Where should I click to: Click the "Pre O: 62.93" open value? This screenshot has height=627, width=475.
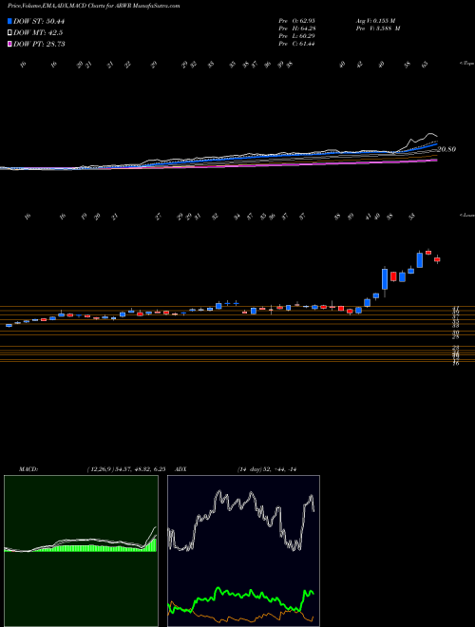point(297,21)
